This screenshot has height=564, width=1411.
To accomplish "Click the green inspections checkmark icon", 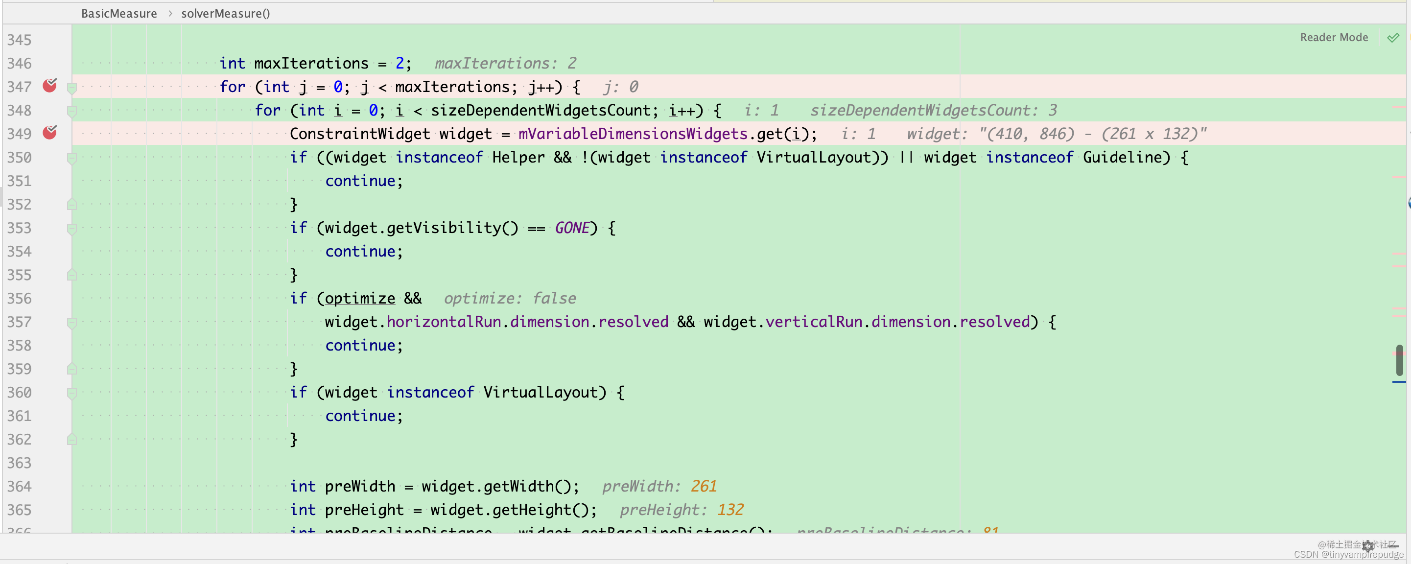I will pyautogui.click(x=1393, y=38).
